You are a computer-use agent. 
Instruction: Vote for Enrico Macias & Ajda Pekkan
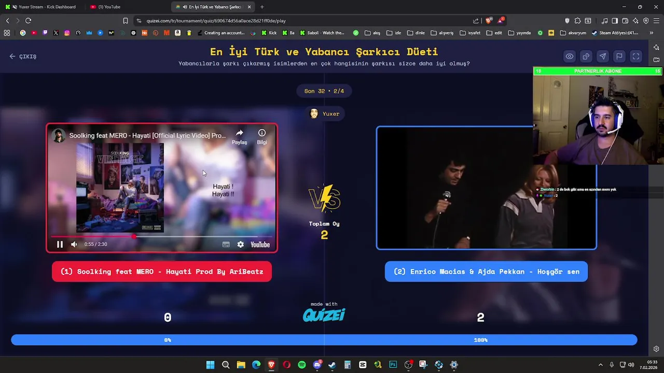click(x=486, y=271)
